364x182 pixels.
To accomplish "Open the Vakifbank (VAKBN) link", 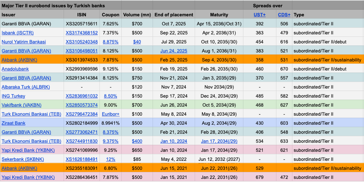I will (x=22, y=105).
